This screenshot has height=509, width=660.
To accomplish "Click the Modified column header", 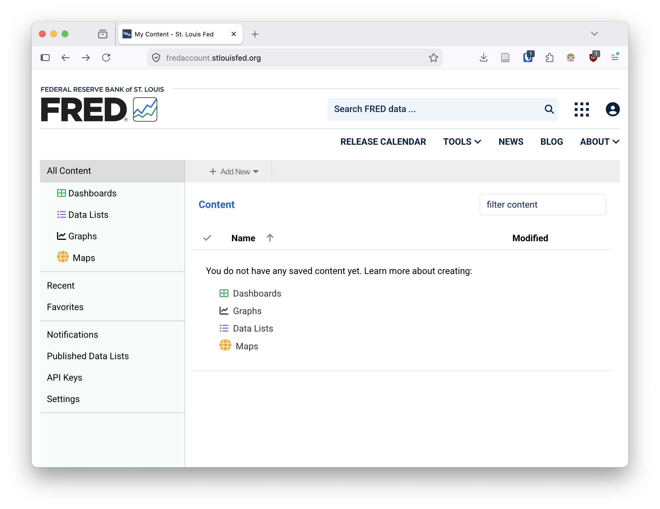I will tap(530, 238).
